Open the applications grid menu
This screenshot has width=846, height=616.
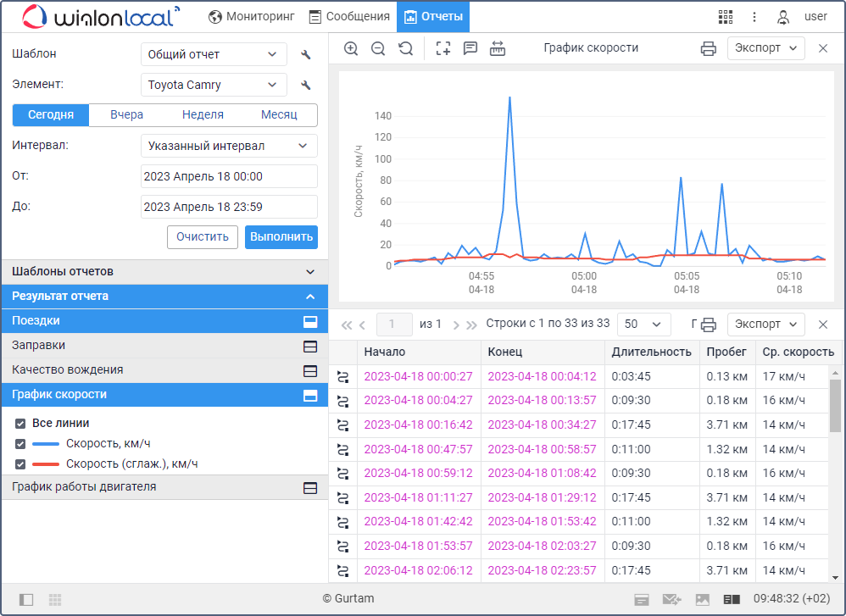click(x=726, y=17)
